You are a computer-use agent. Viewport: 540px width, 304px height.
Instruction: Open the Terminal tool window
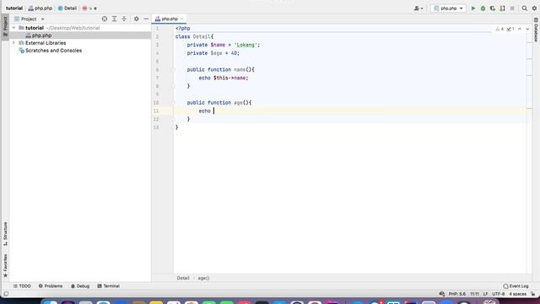pyautogui.click(x=109, y=286)
